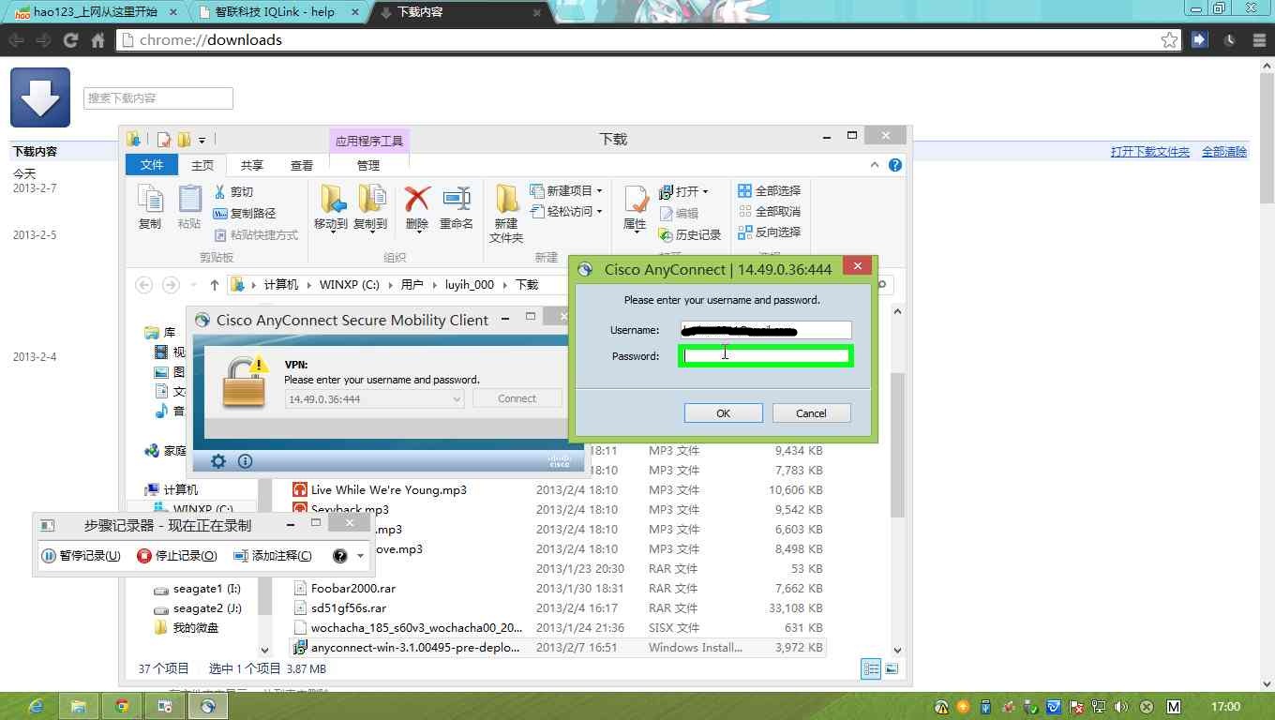Open Internet Explorer from taskbar
This screenshot has width=1275, height=720.
click(37, 706)
